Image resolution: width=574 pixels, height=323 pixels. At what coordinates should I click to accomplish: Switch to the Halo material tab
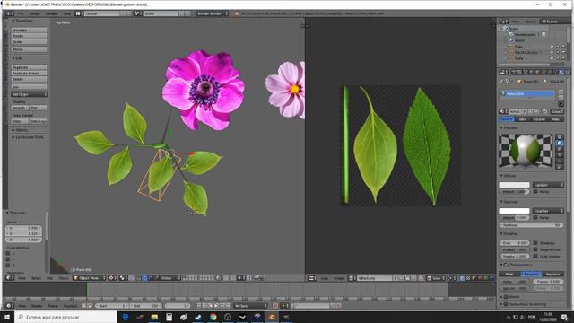556,119
